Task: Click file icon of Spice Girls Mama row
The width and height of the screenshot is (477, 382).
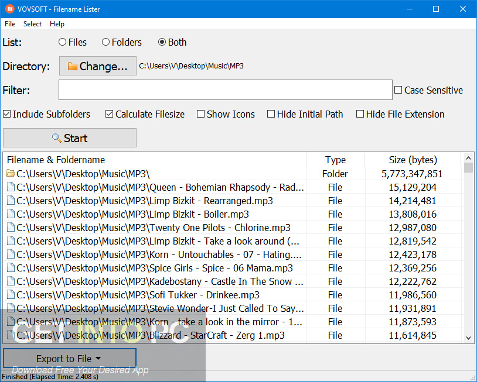Action: pyautogui.click(x=11, y=268)
